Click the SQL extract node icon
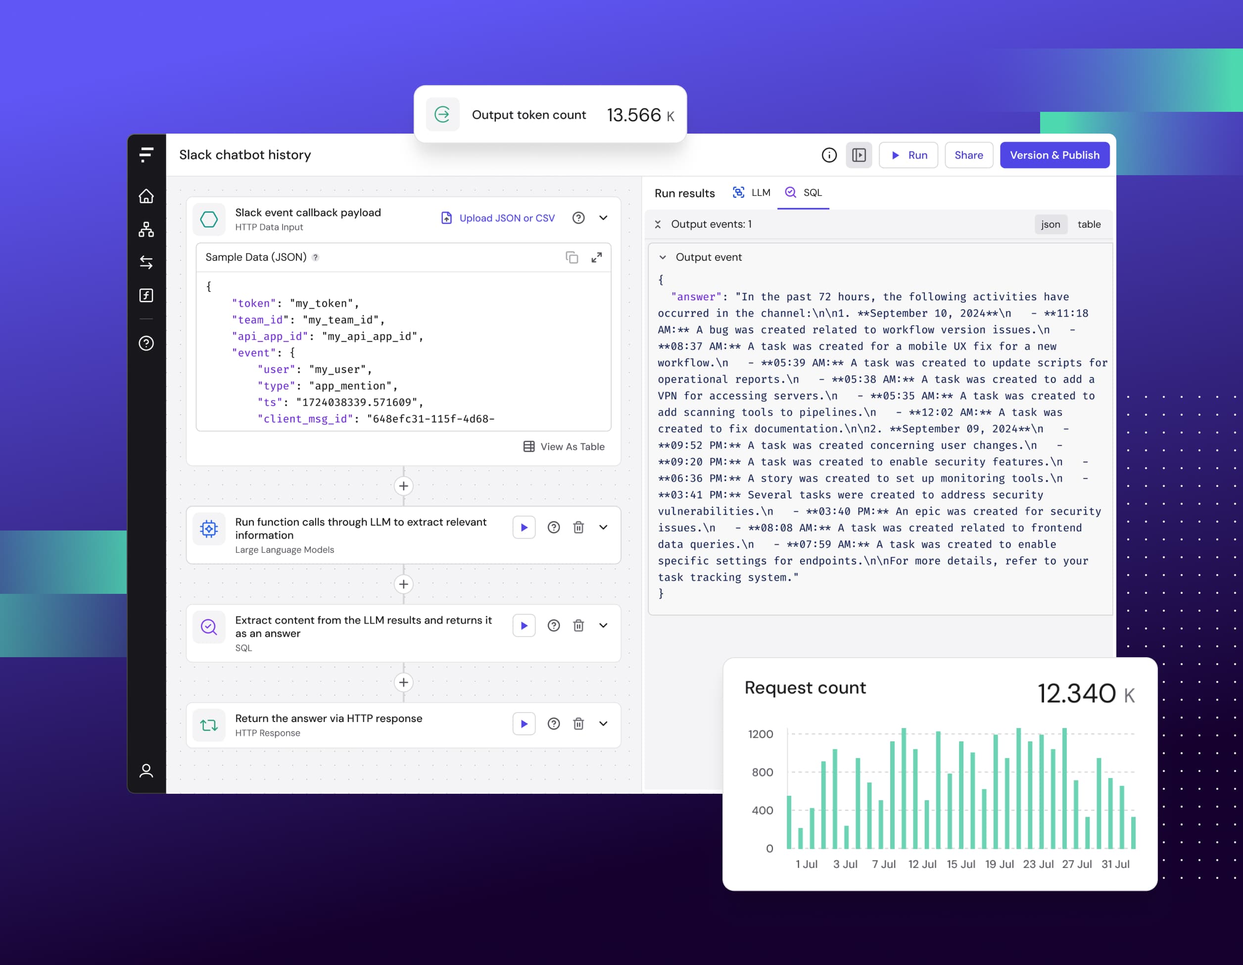The width and height of the screenshot is (1243, 965). point(209,627)
